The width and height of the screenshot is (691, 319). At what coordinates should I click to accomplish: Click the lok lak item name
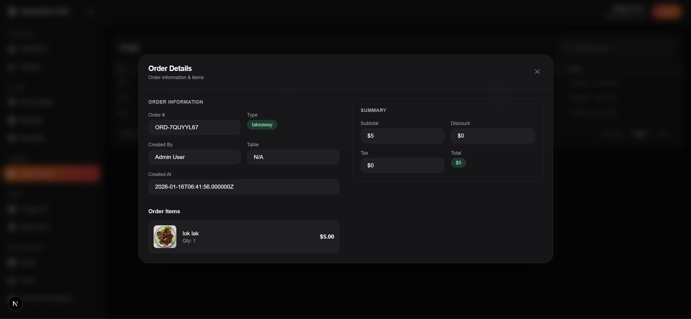pos(190,233)
